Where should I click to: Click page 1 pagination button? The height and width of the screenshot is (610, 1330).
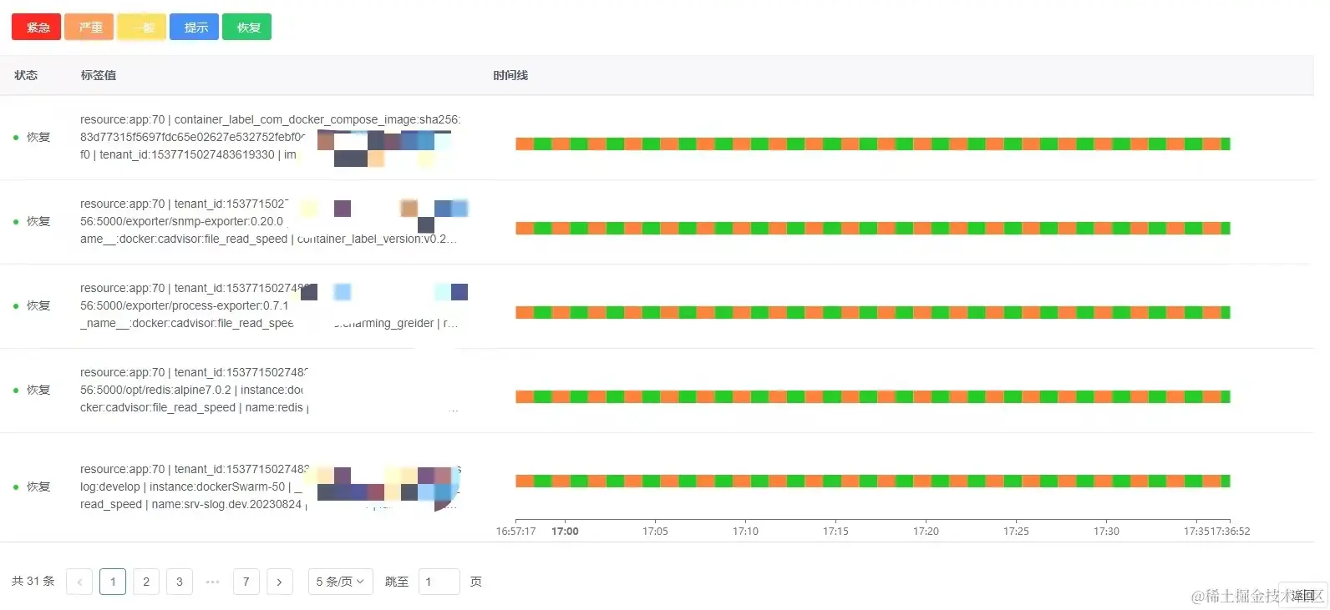click(113, 582)
